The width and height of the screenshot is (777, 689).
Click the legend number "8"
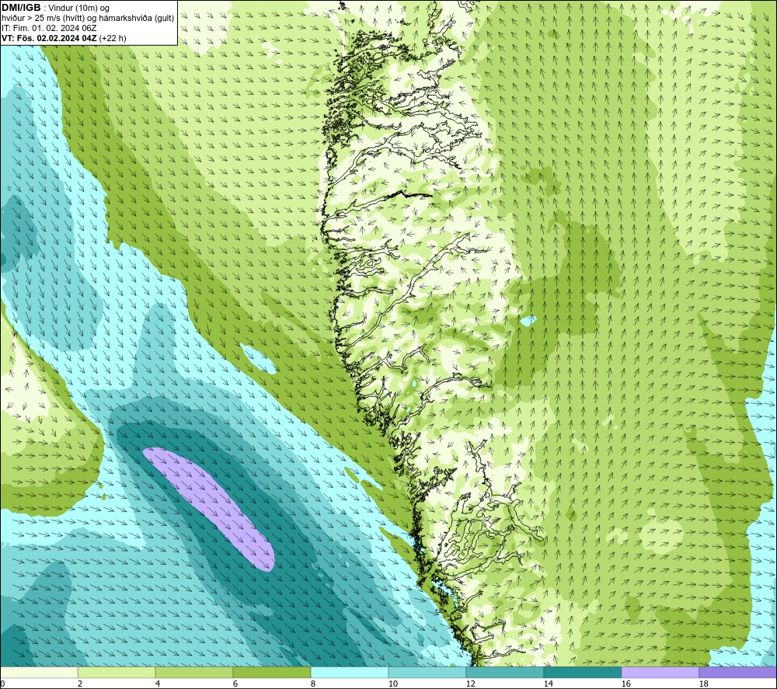(312, 684)
